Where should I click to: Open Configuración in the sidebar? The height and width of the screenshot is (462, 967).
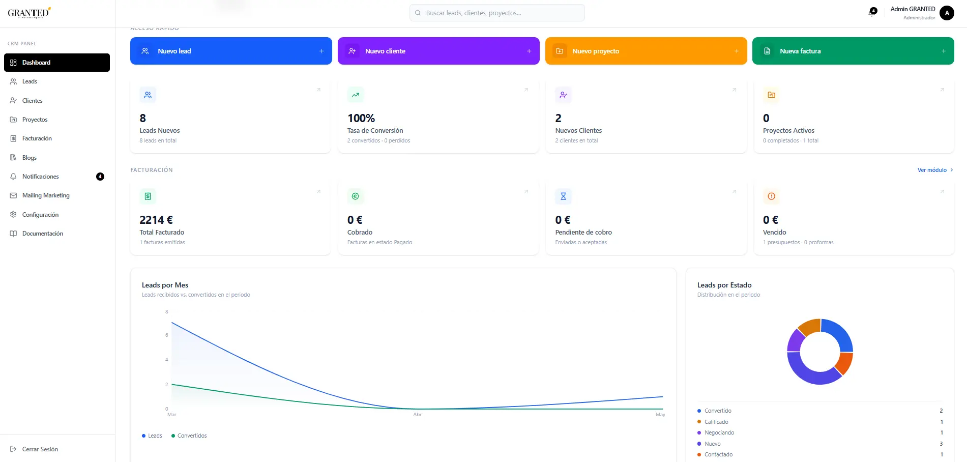57,215
